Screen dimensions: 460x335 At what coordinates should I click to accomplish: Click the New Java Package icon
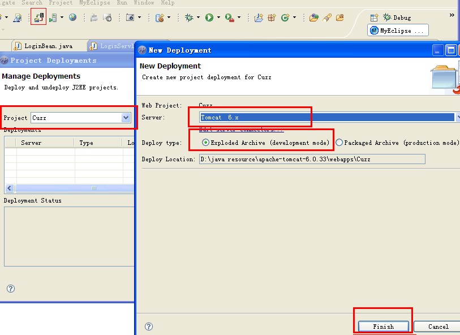point(272,18)
